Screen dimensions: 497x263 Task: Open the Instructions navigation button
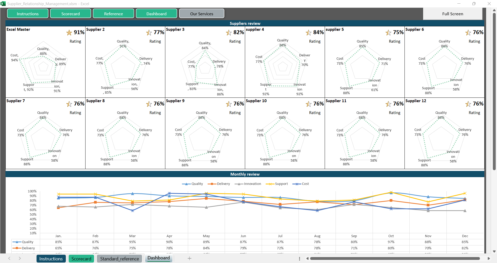click(28, 14)
